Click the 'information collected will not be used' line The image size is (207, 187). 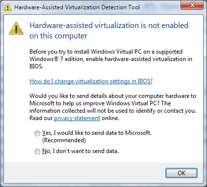click(x=113, y=111)
